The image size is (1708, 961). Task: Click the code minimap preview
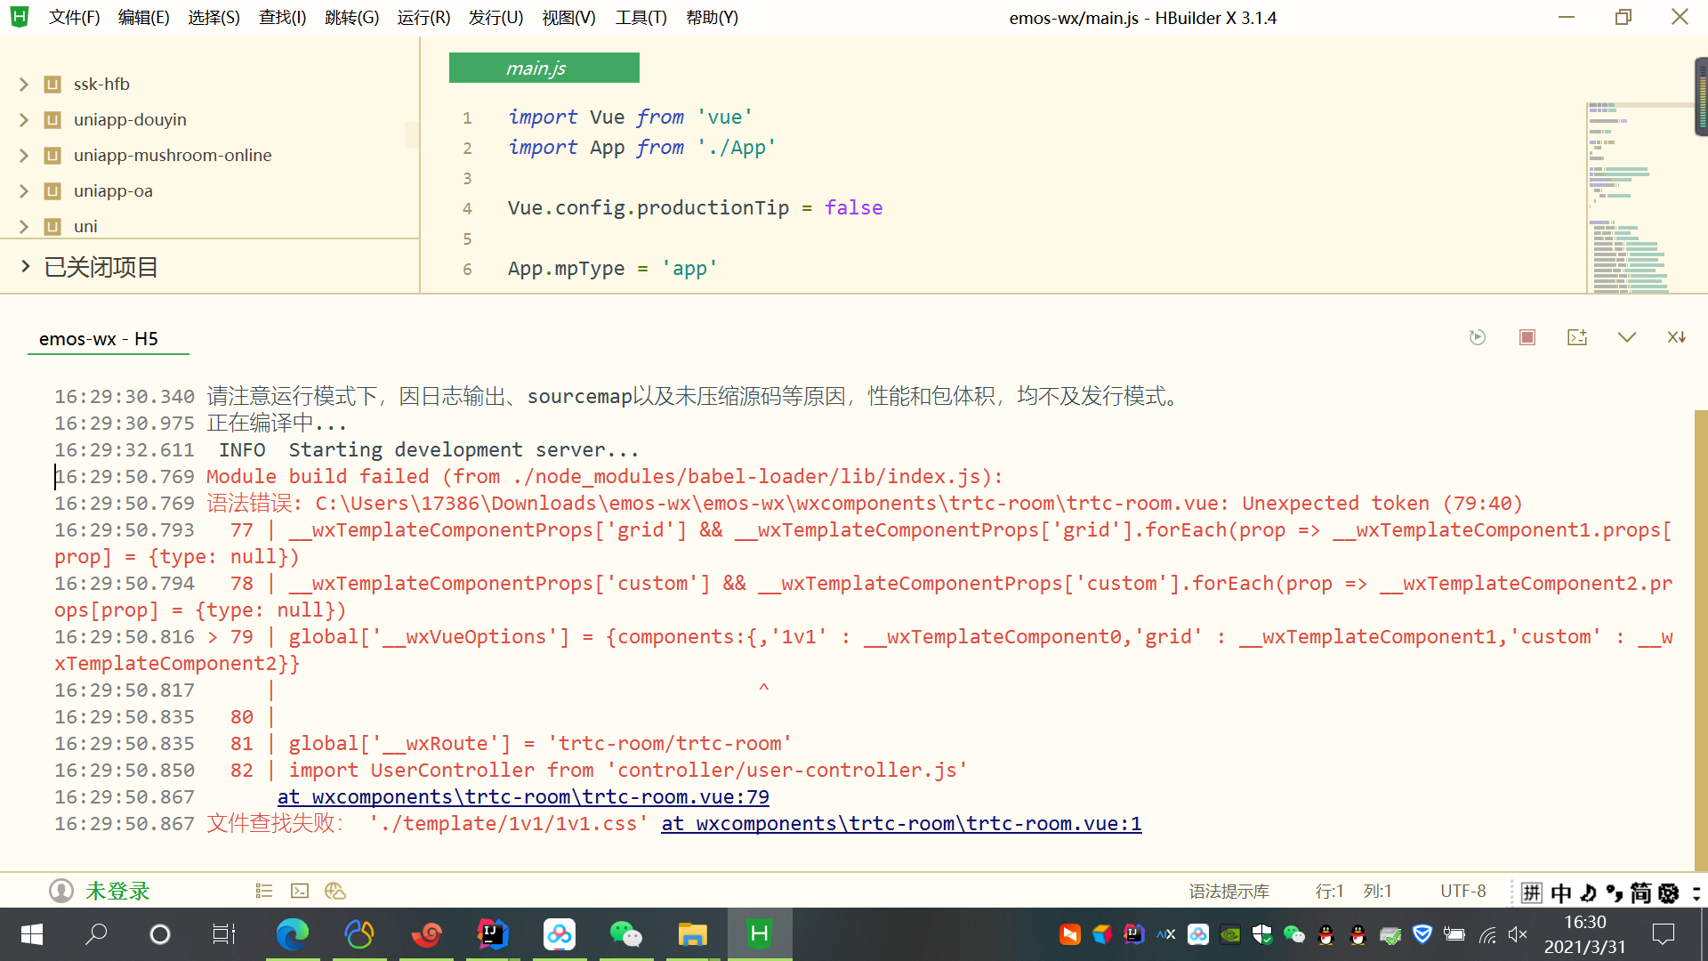point(1640,198)
